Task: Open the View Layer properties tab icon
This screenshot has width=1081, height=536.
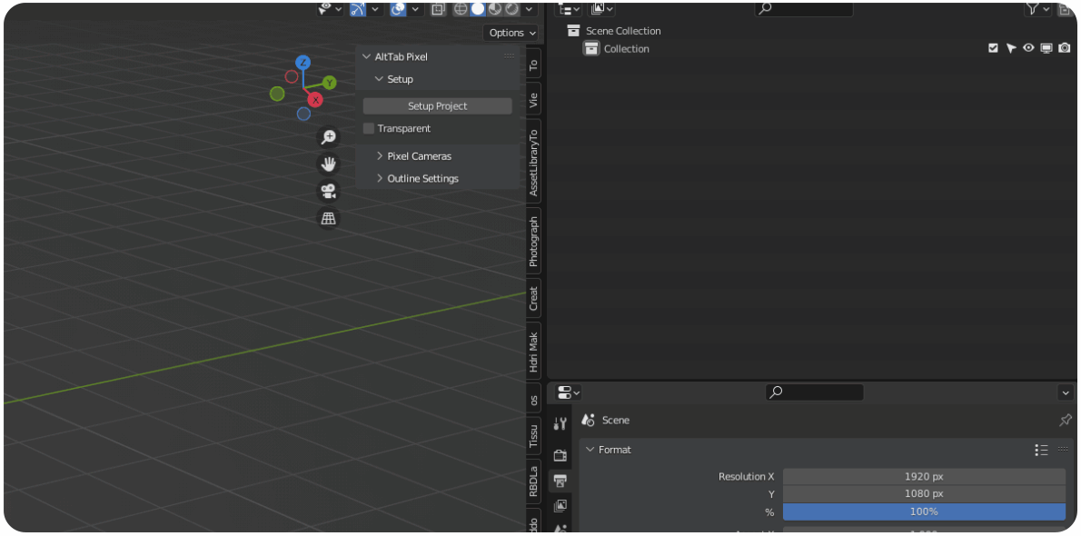Action: [560, 506]
